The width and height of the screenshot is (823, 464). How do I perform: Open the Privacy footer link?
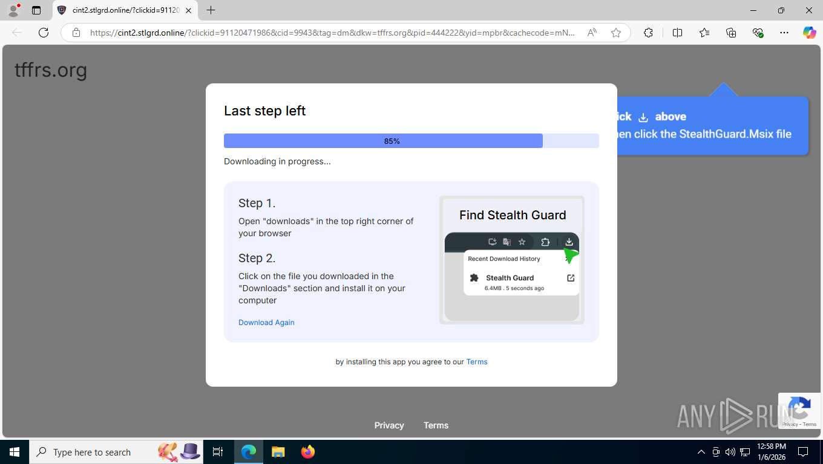pyautogui.click(x=389, y=425)
